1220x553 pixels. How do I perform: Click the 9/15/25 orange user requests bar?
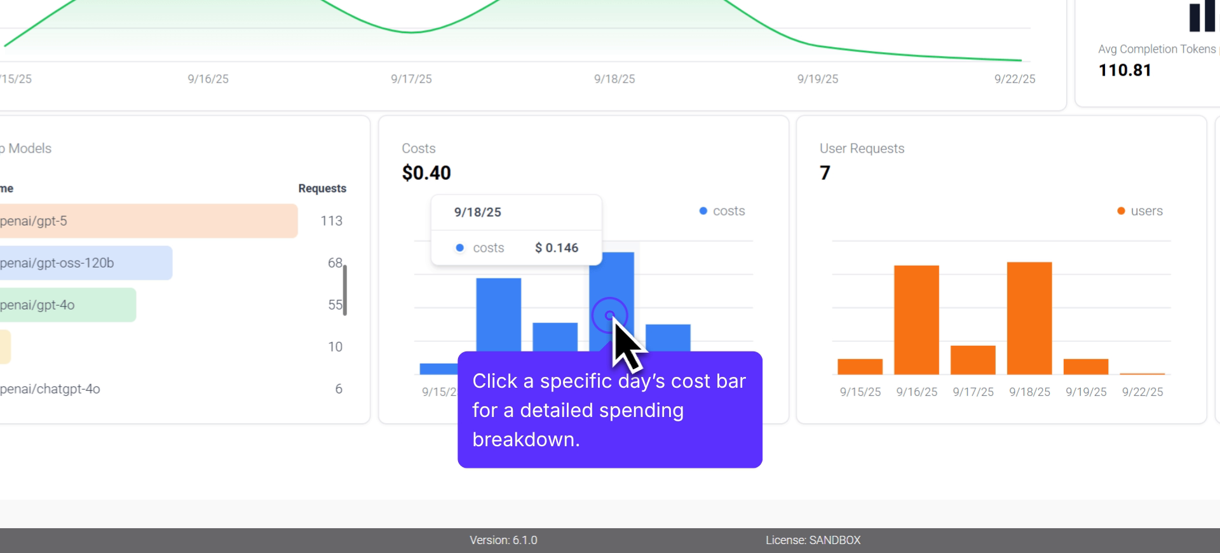click(x=860, y=367)
